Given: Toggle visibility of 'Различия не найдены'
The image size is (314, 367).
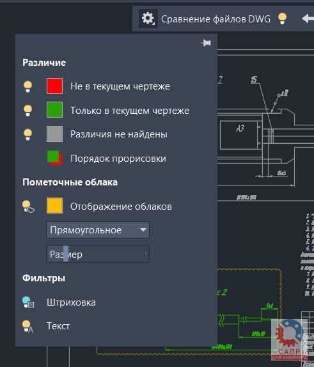Looking at the screenshot, I should pos(28,134).
